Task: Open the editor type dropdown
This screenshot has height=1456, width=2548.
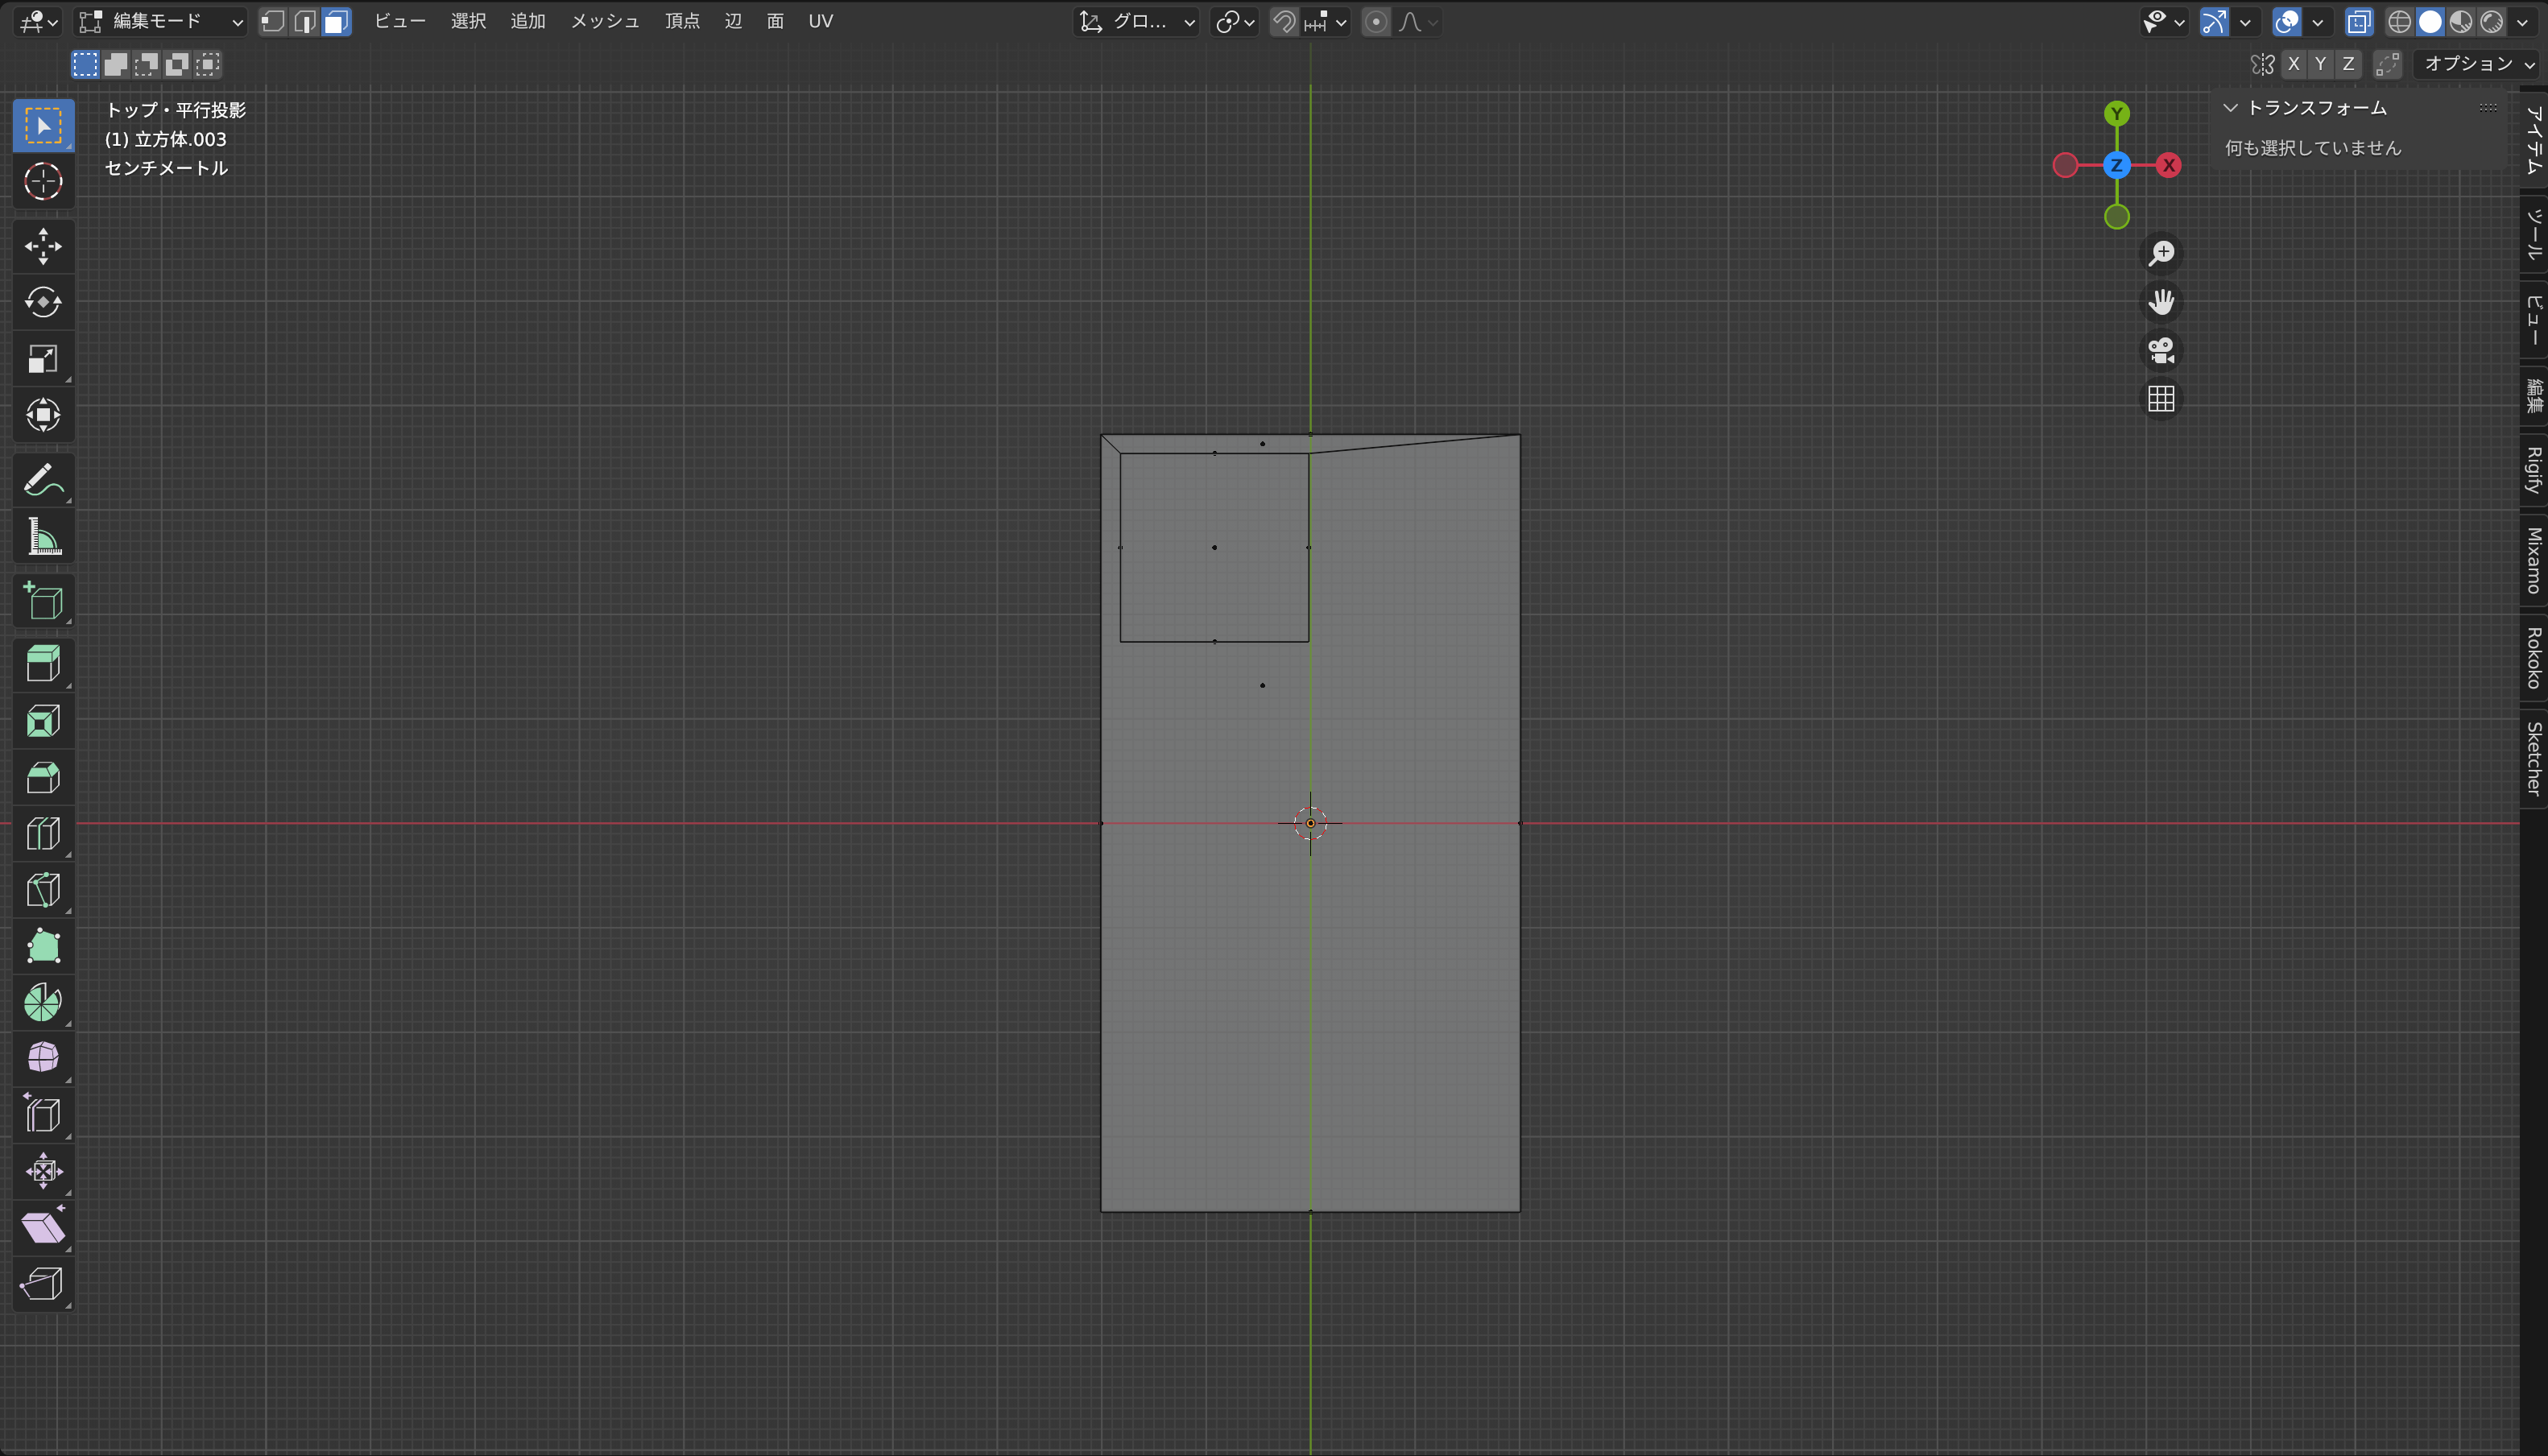Action: click(38, 21)
